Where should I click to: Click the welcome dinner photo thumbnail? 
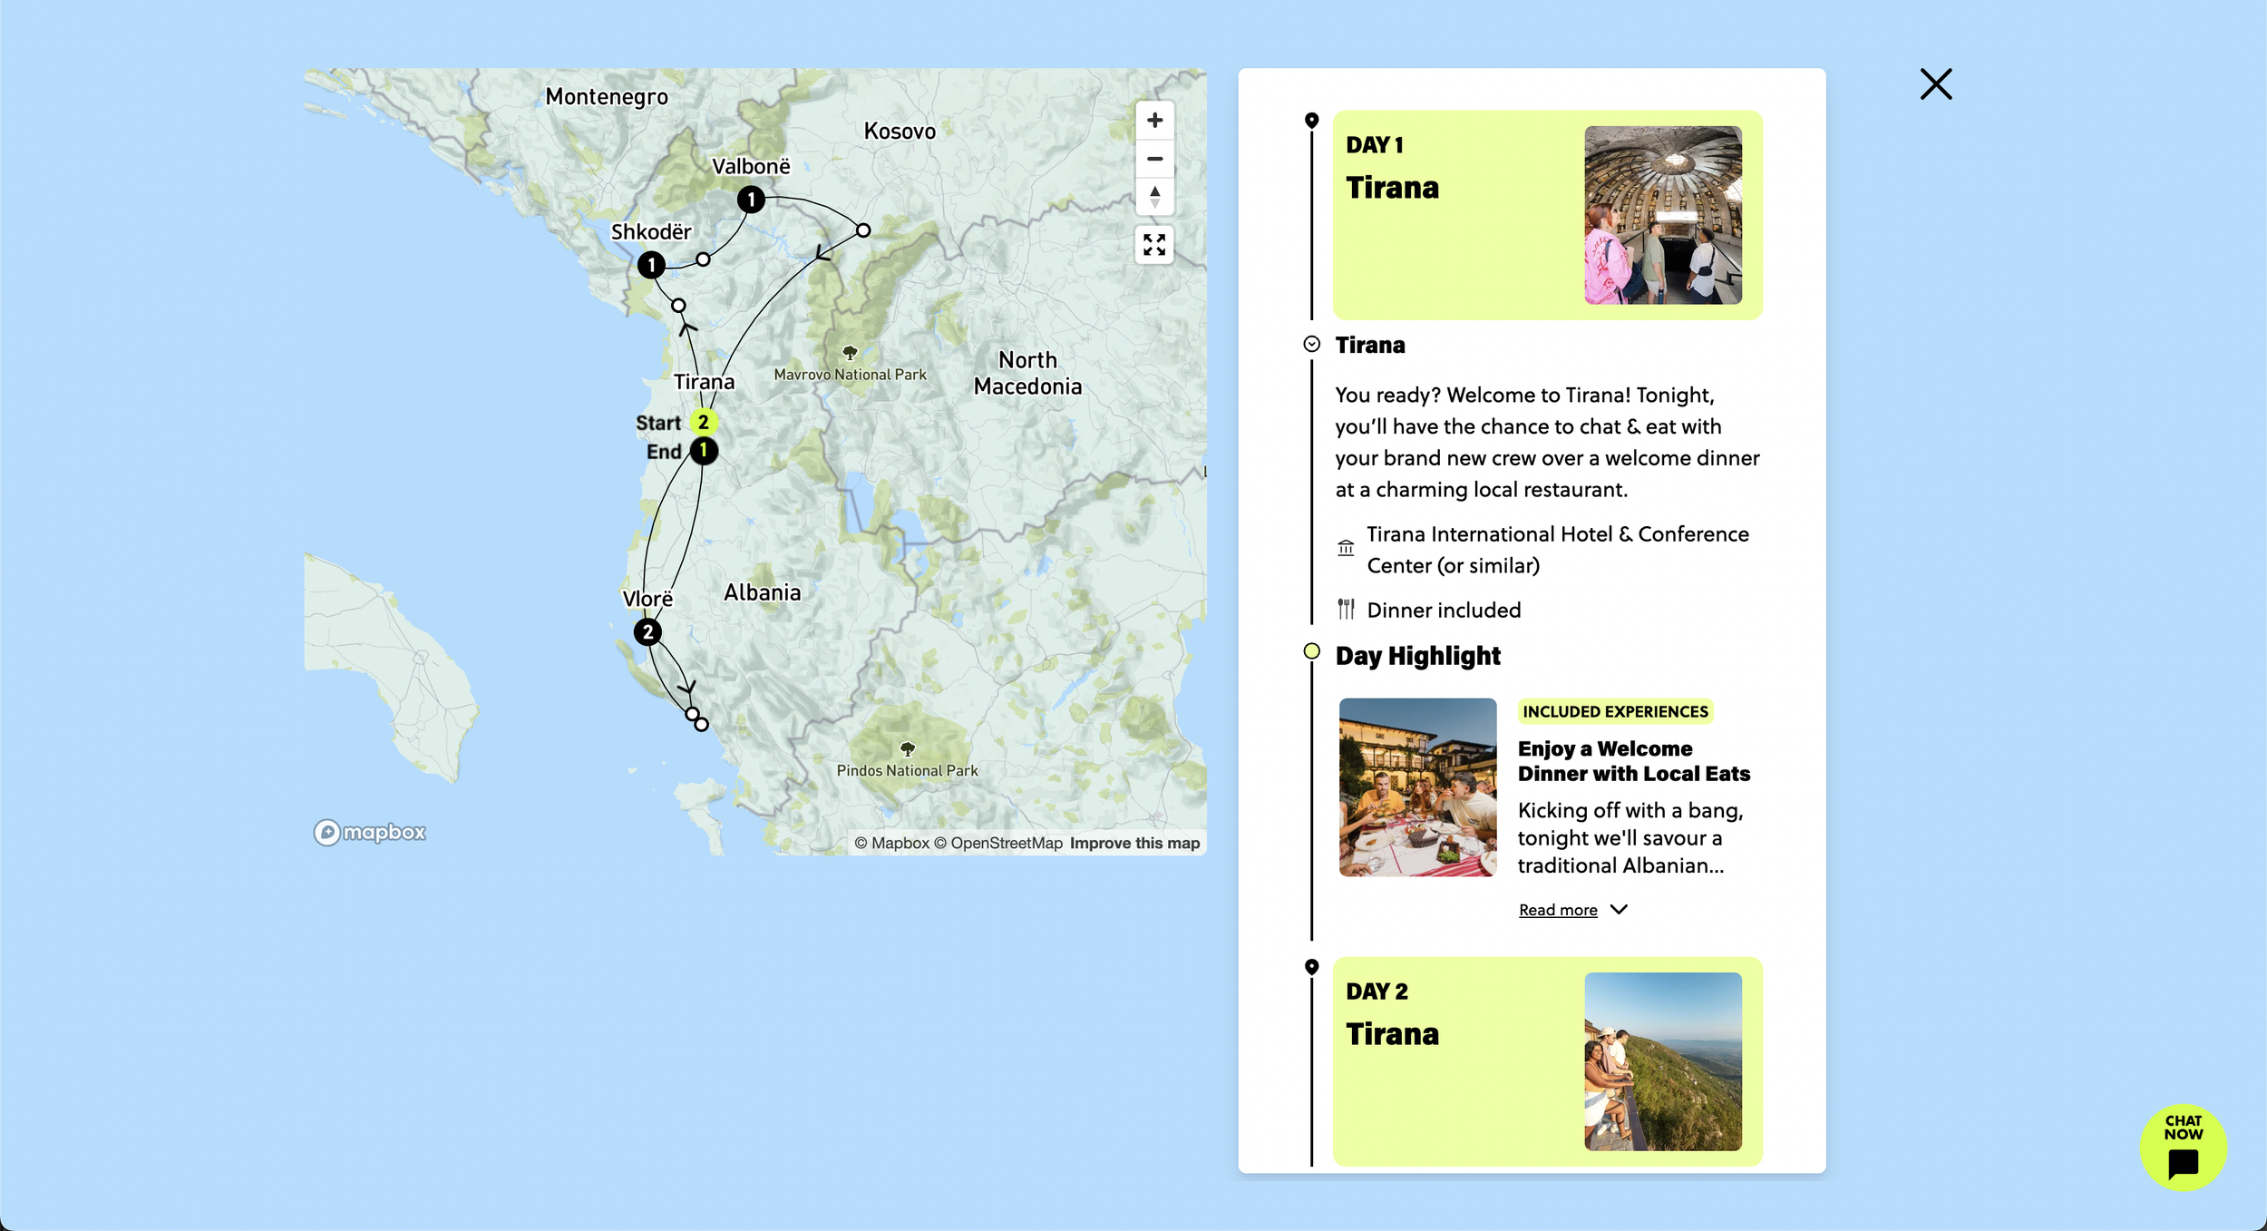[x=1417, y=786]
